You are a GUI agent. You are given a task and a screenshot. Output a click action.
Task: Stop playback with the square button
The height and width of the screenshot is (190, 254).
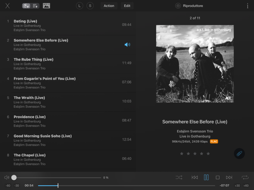[x=217, y=178]
